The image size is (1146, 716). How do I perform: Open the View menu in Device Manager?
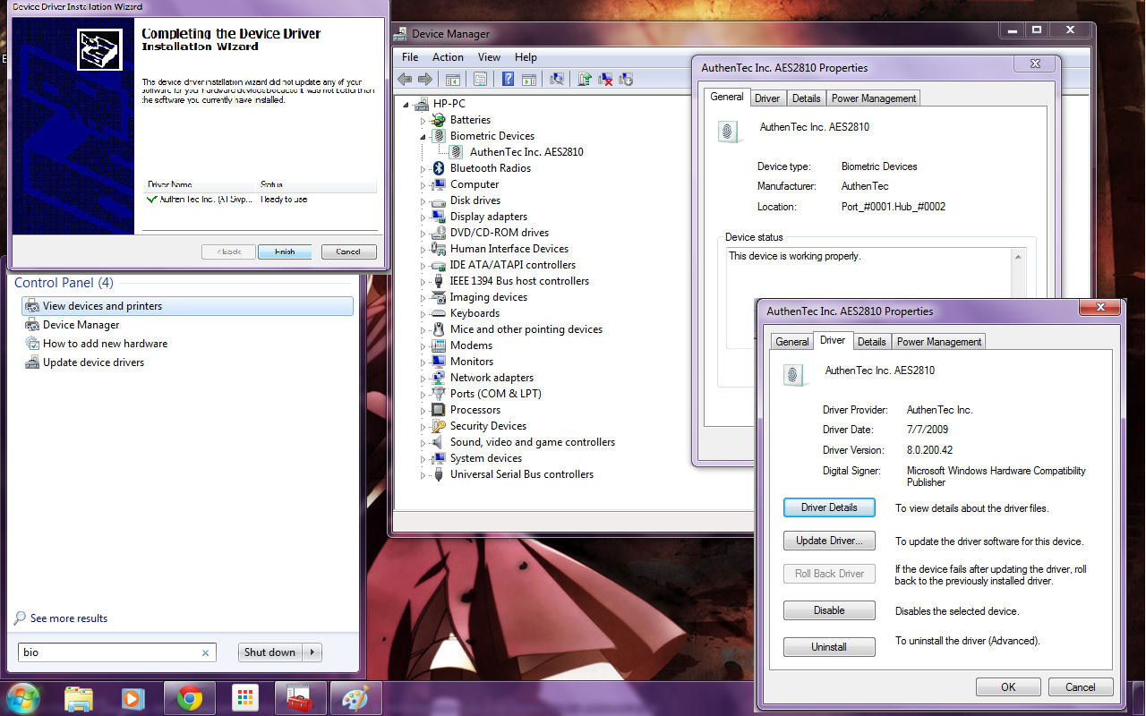click(x=489, y=57)
